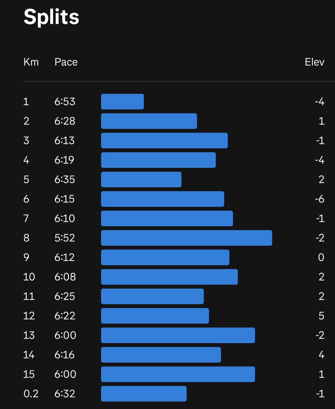Click the 6:35 pace bar for kilometer 5
The width and height of the screenshot is (335, 409).
[x=141, y=180]
